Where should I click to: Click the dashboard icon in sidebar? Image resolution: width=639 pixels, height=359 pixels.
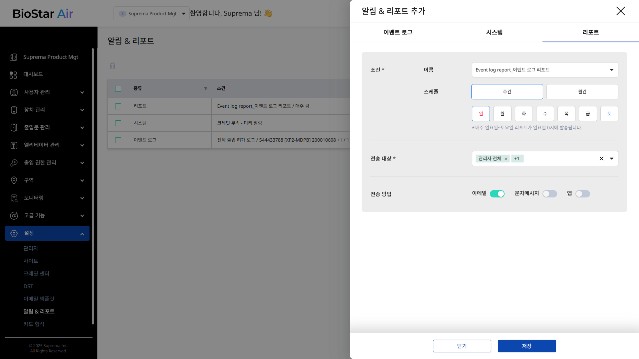pyautogui.click(x=13, y=75)
